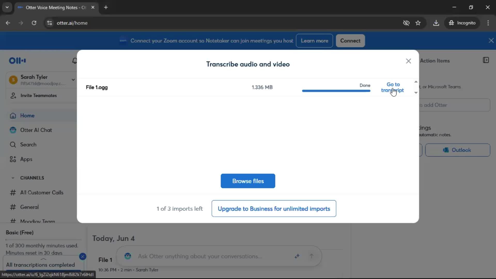This screenshot has width=496, height=279.
Task: Click Otter avatar in chat bar
Action: pyautogui.click(x=128, y=256)
